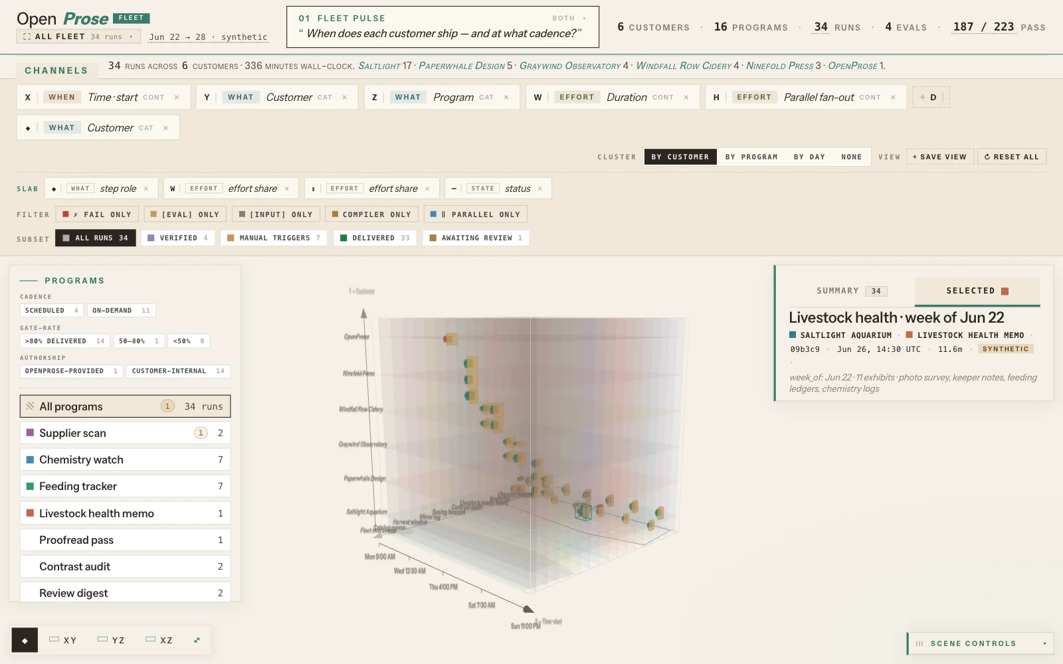The height and width of the screenshot is (664, 1063).
Task: Cluster runs By Program
Action: [751, 157]
